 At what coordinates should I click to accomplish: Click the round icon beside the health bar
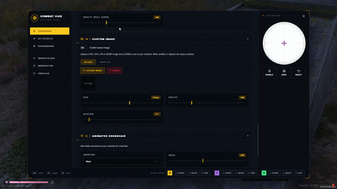coord(52,182)
